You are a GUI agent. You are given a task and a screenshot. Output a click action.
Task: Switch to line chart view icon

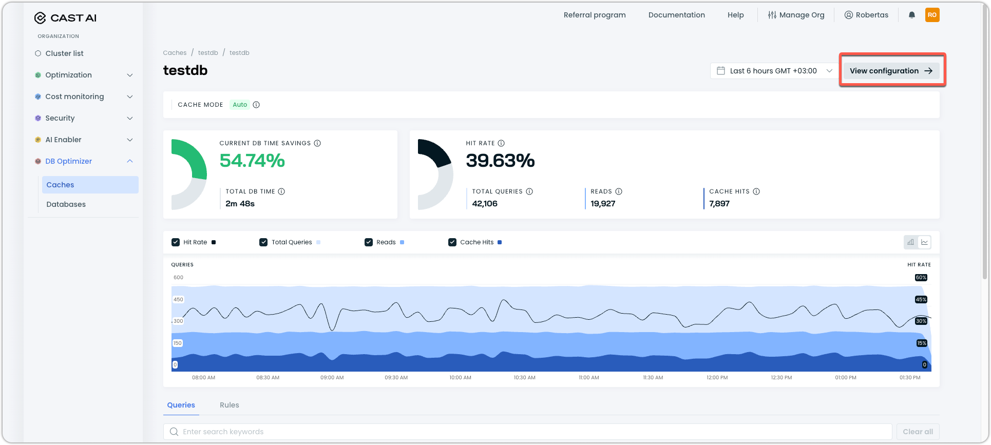[924, 242]
